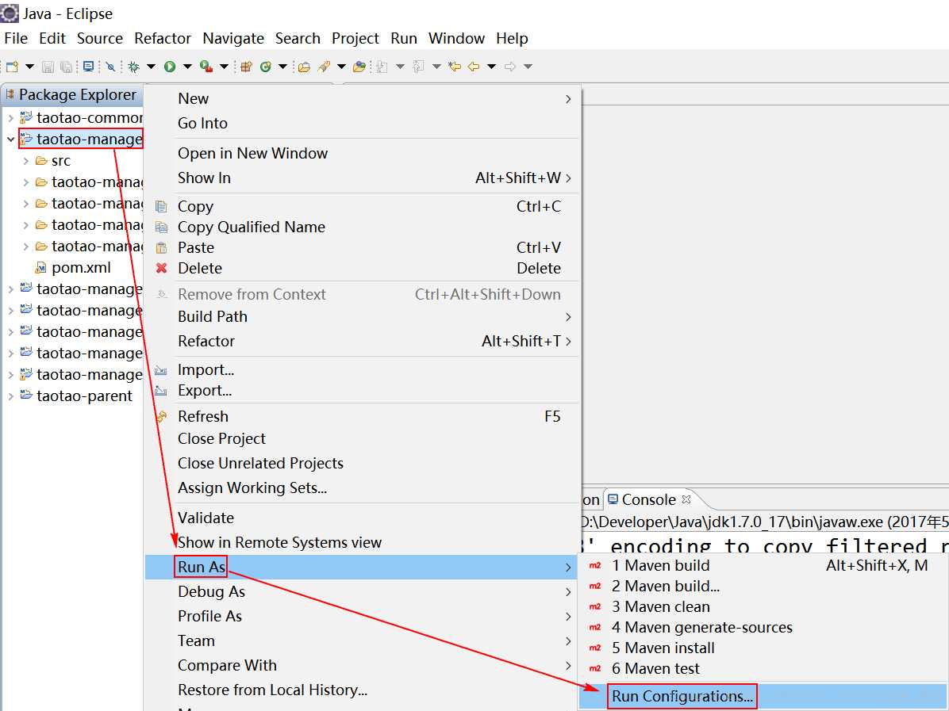Open the Run history dropdown arrow

pos(187,67)
